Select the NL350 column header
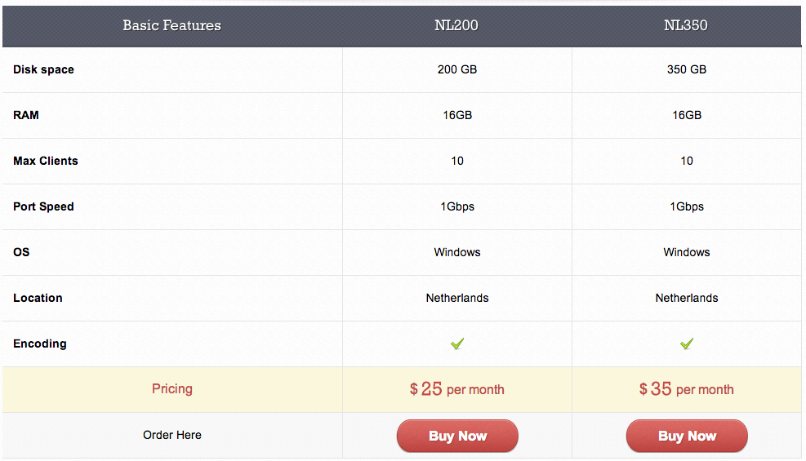This screenshot has height=461, width=806. point(686,25)
